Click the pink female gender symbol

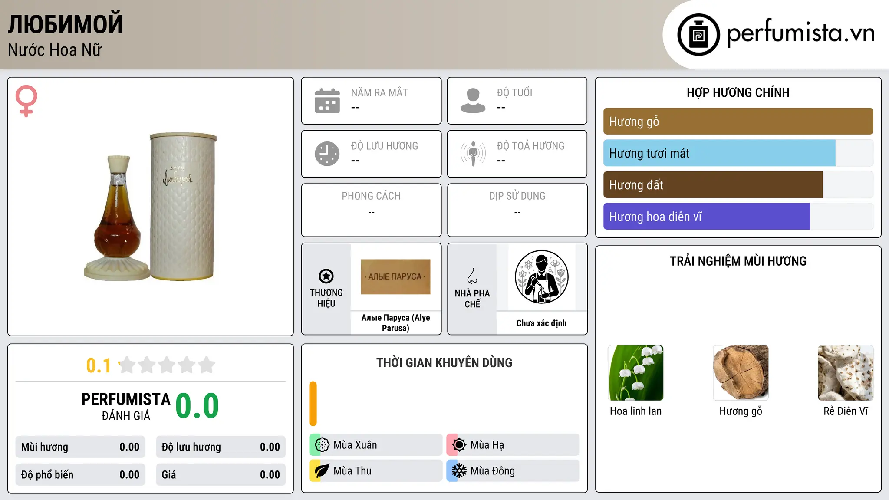pos(26,101)
